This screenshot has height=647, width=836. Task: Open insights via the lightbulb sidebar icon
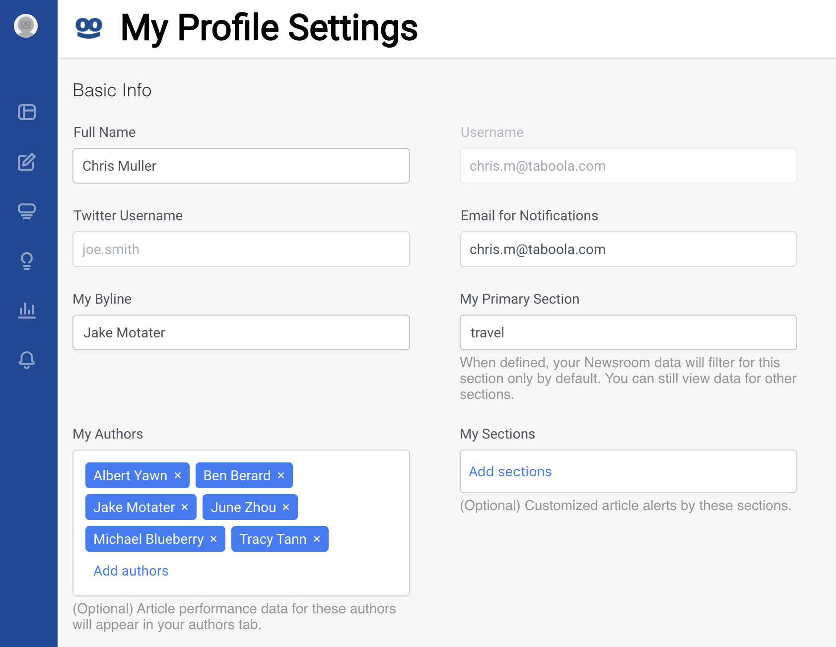[x=27, y=261]
